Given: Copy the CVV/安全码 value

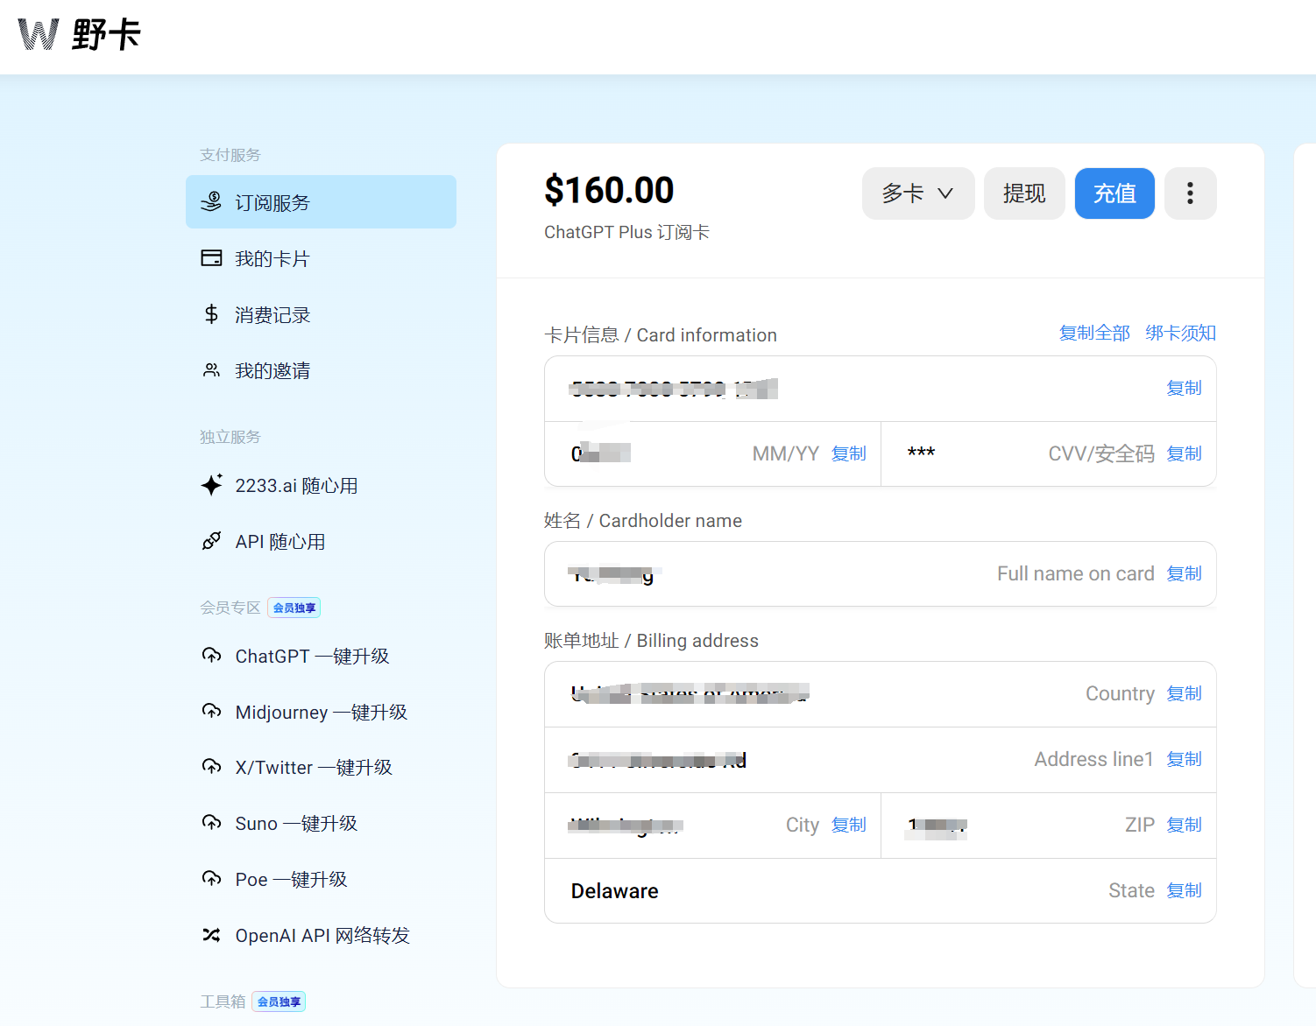Looking at the screenshot, I should 1184,453.
